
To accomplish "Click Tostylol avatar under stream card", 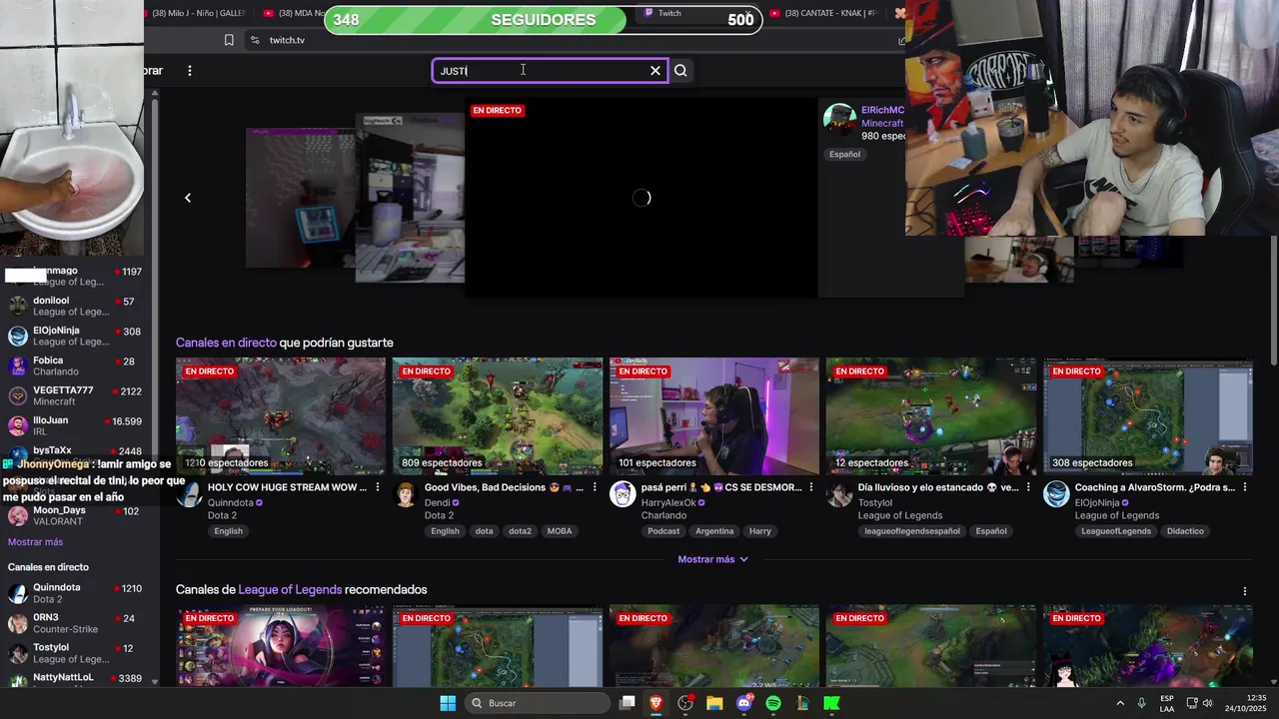I will (839, 494).
